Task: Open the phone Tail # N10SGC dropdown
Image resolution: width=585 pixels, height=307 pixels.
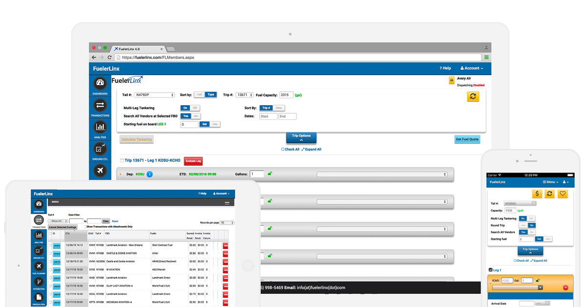Action: pos(519,203)
